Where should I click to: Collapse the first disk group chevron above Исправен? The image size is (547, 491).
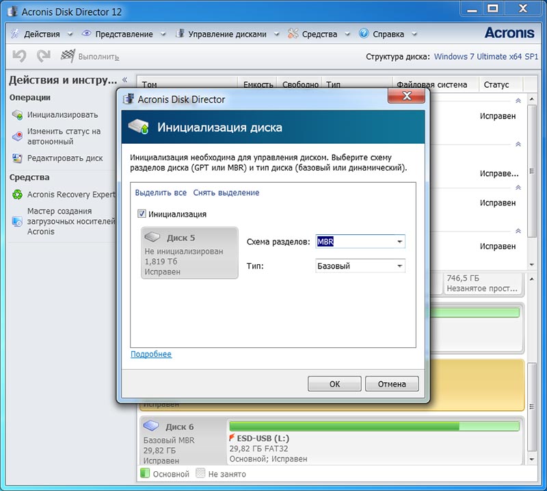[518, 101]
